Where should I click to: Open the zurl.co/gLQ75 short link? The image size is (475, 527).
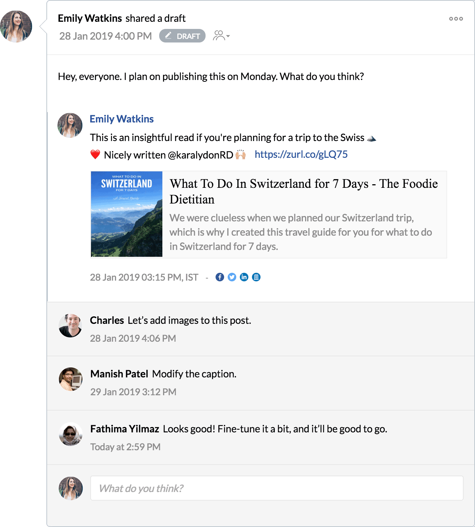click(x=301, y=154)
